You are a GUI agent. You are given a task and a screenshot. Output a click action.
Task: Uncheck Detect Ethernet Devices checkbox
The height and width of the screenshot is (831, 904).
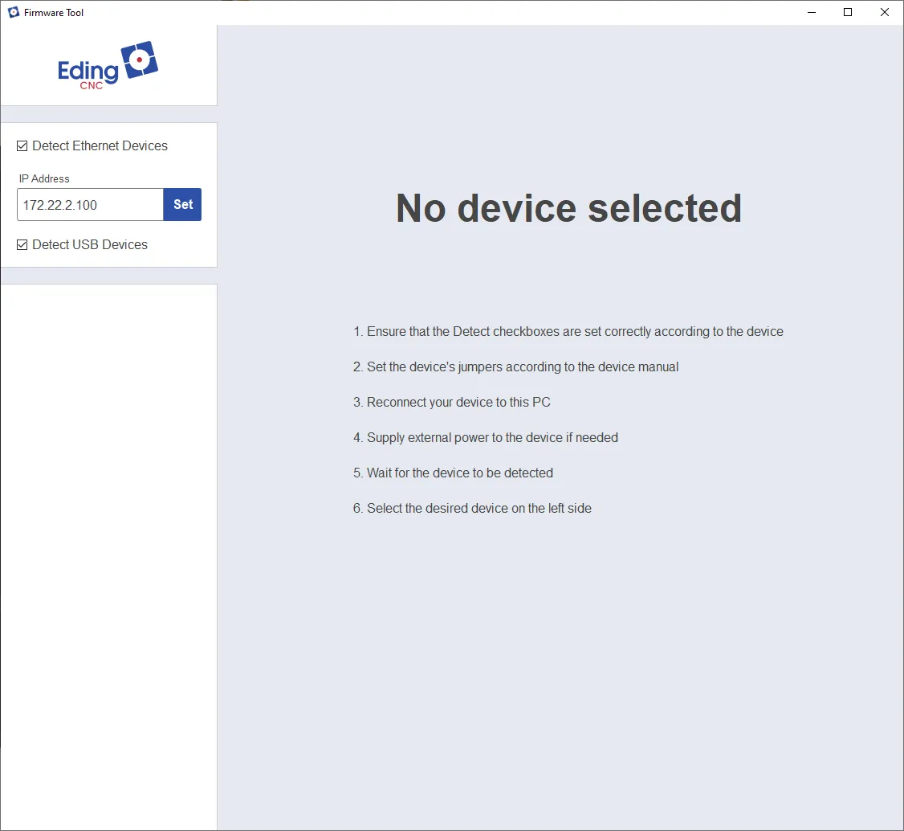22,146
